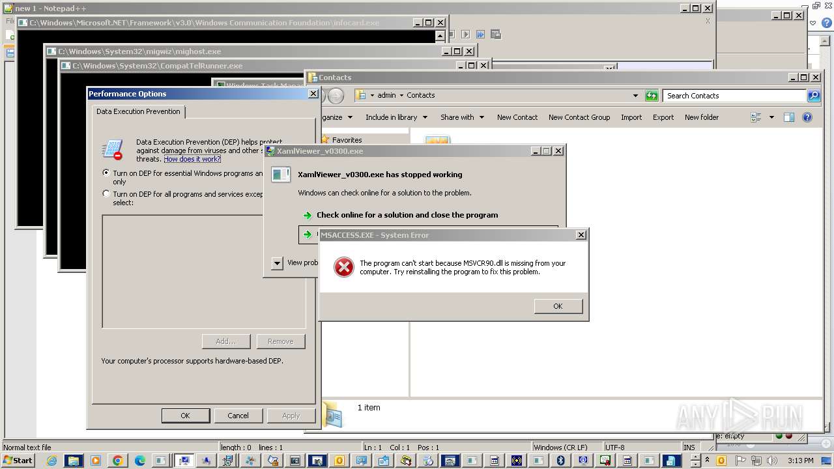Open media player taskbar icon
The width and height of the screenshot is (834, 469).
coord(96,461)
